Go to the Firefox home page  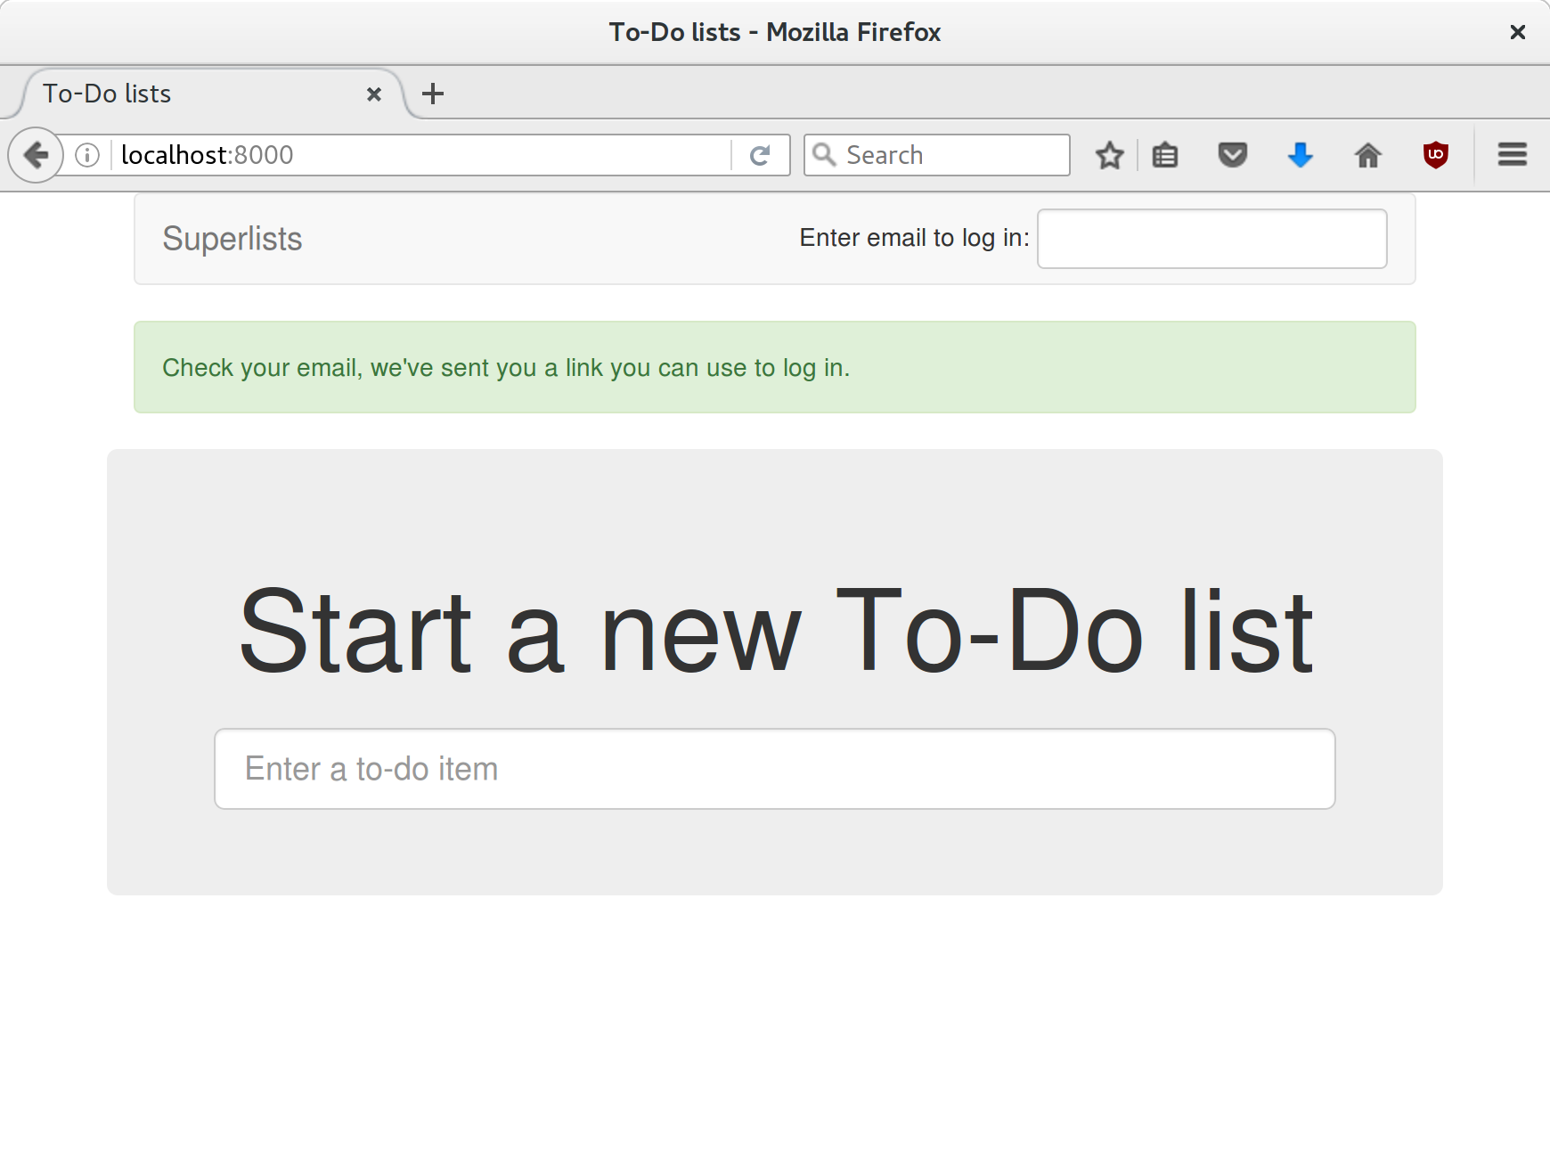click(1368, 155)
